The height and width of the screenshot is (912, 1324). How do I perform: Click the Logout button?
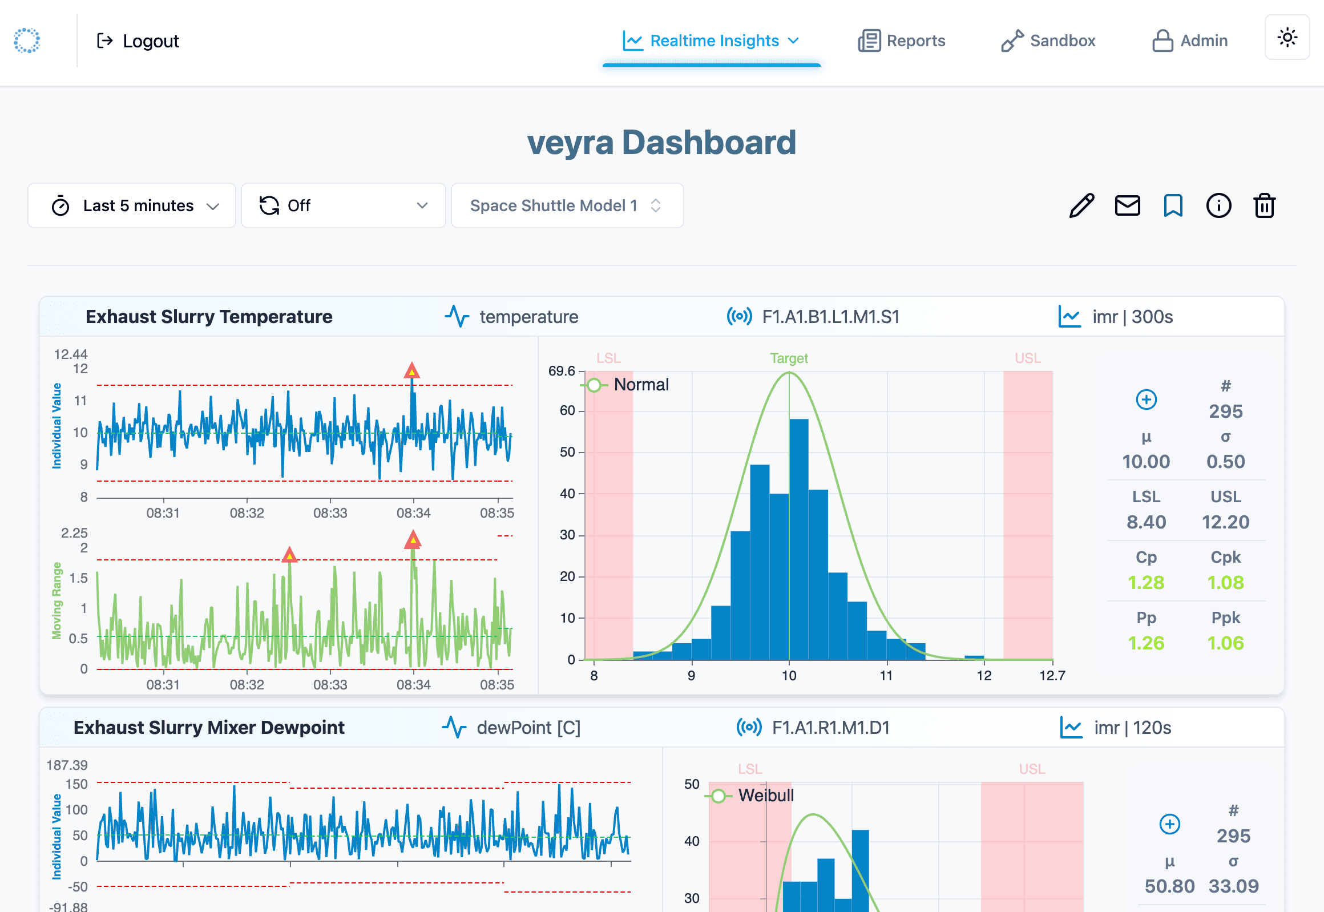138,41
